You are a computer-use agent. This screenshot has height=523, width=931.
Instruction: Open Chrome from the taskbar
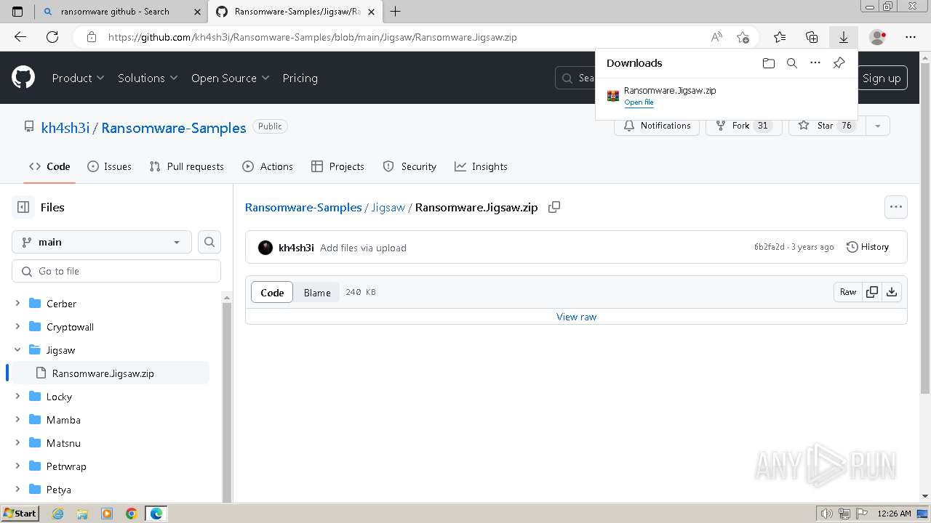click(x=132, y=514)
